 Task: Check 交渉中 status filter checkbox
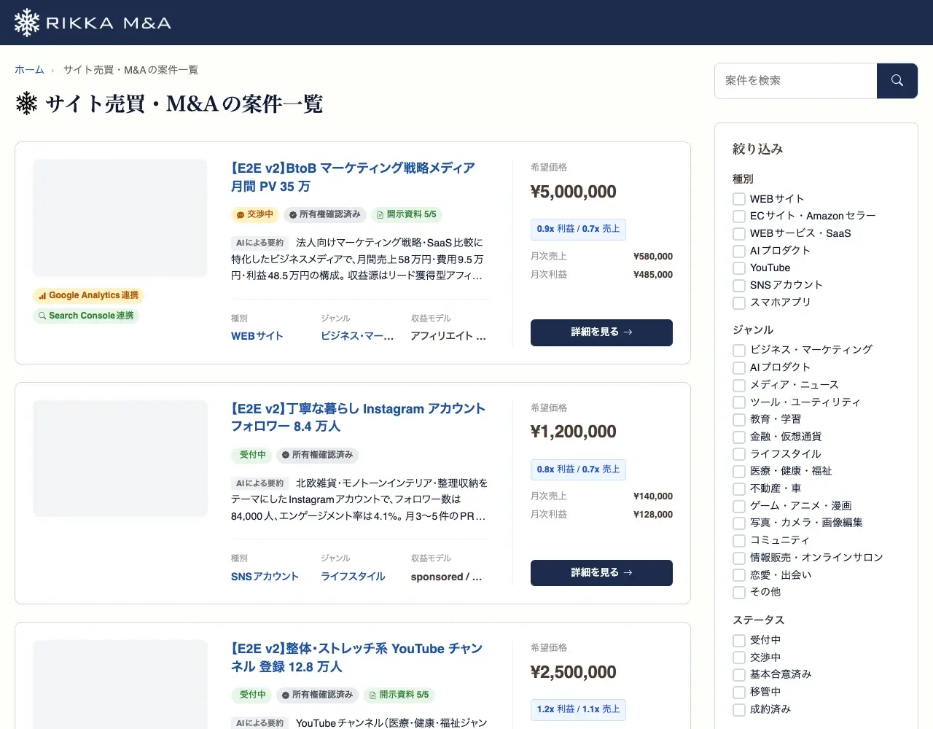coord(739,658)
